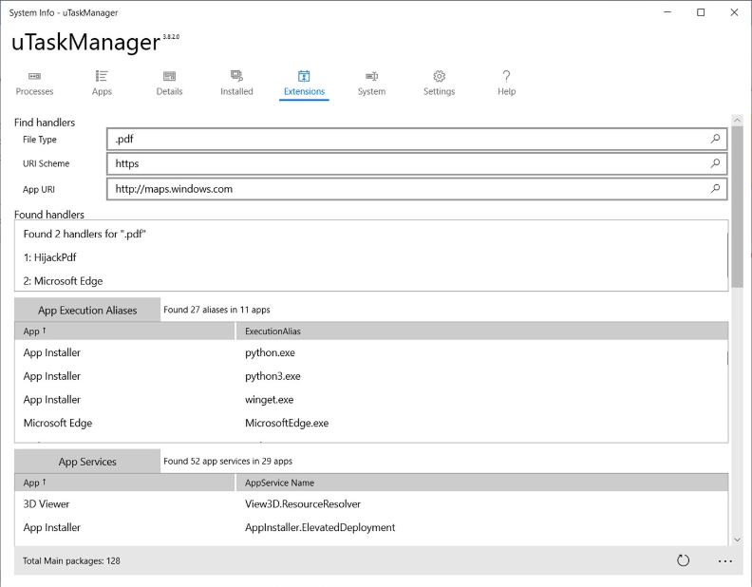Select the View3D.ResourceResolver service row
This screenshot has width=752, height=587.
[x=370, y=504]
